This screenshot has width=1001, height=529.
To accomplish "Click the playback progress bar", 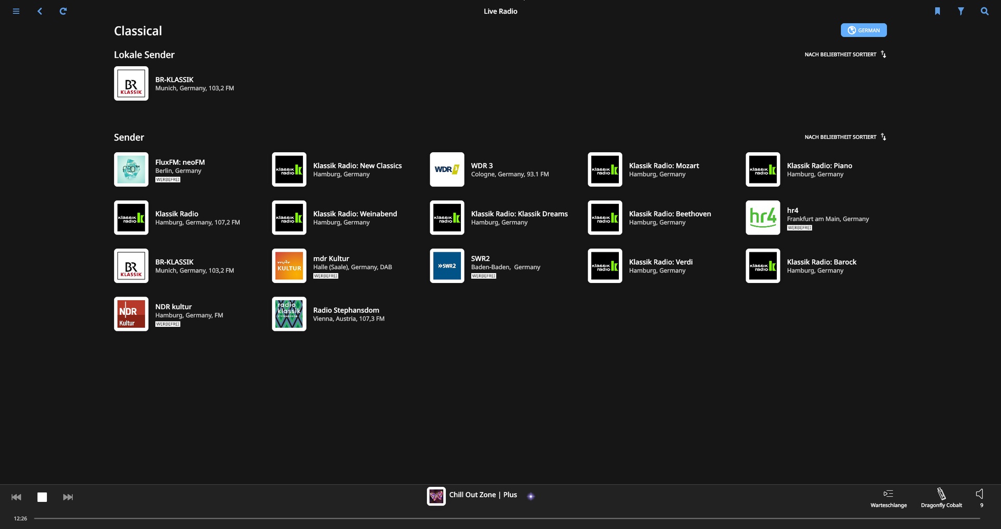I will pyautogui.click(x=507, y=519).
